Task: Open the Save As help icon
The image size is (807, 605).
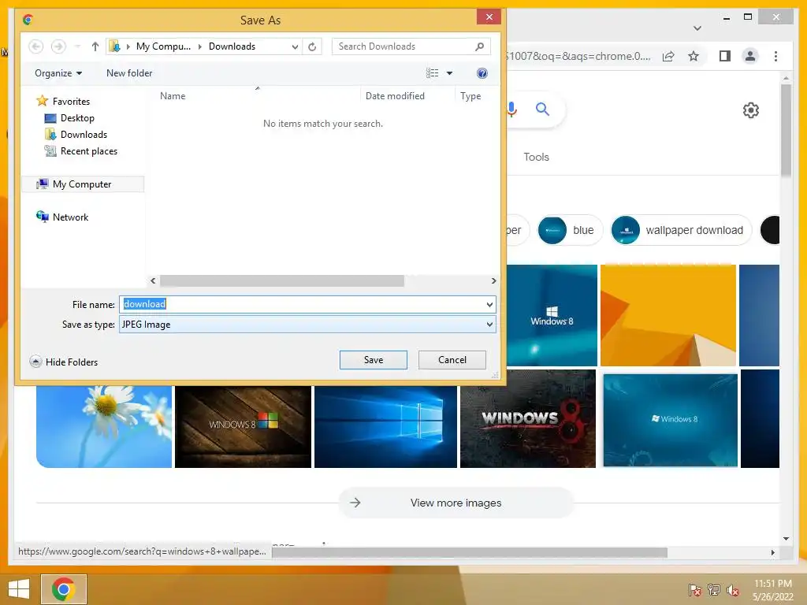Action: click(482, 73)
